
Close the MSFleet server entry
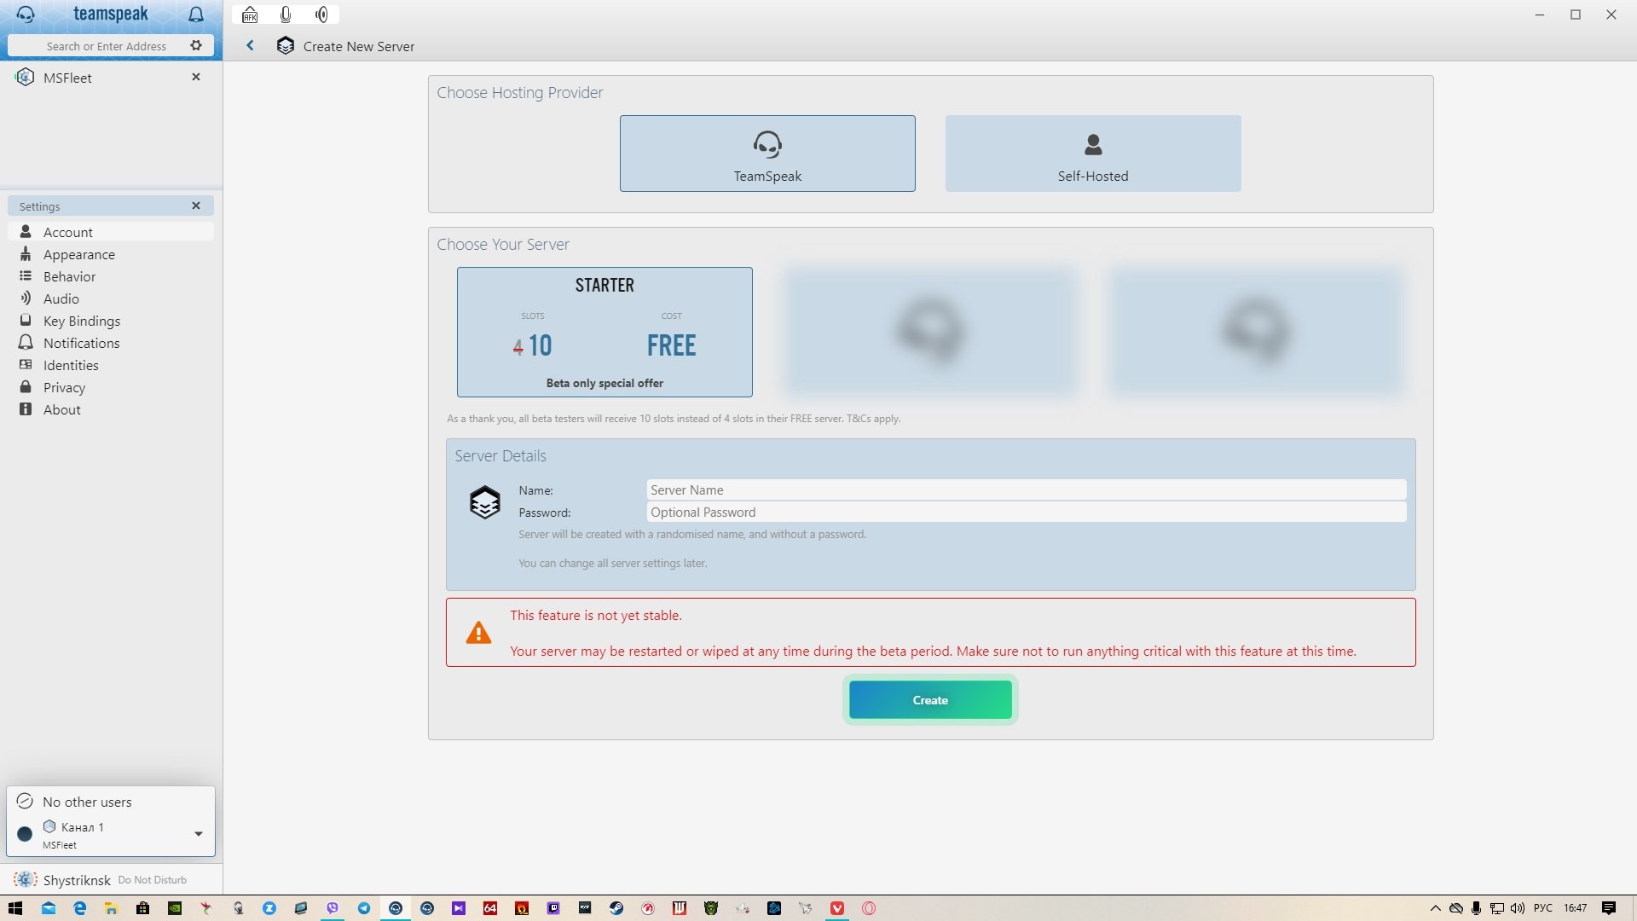point(196,77)
